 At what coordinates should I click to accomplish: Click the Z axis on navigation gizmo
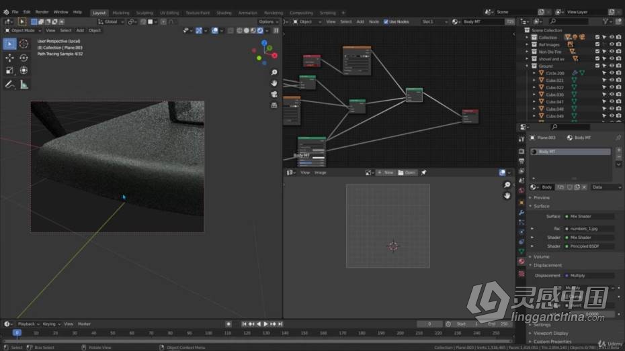coord(264,42)
